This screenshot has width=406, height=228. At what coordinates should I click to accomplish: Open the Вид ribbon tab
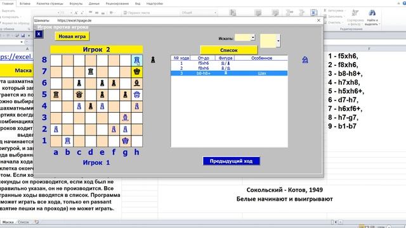pyautogui.click(x=138, y=4)
